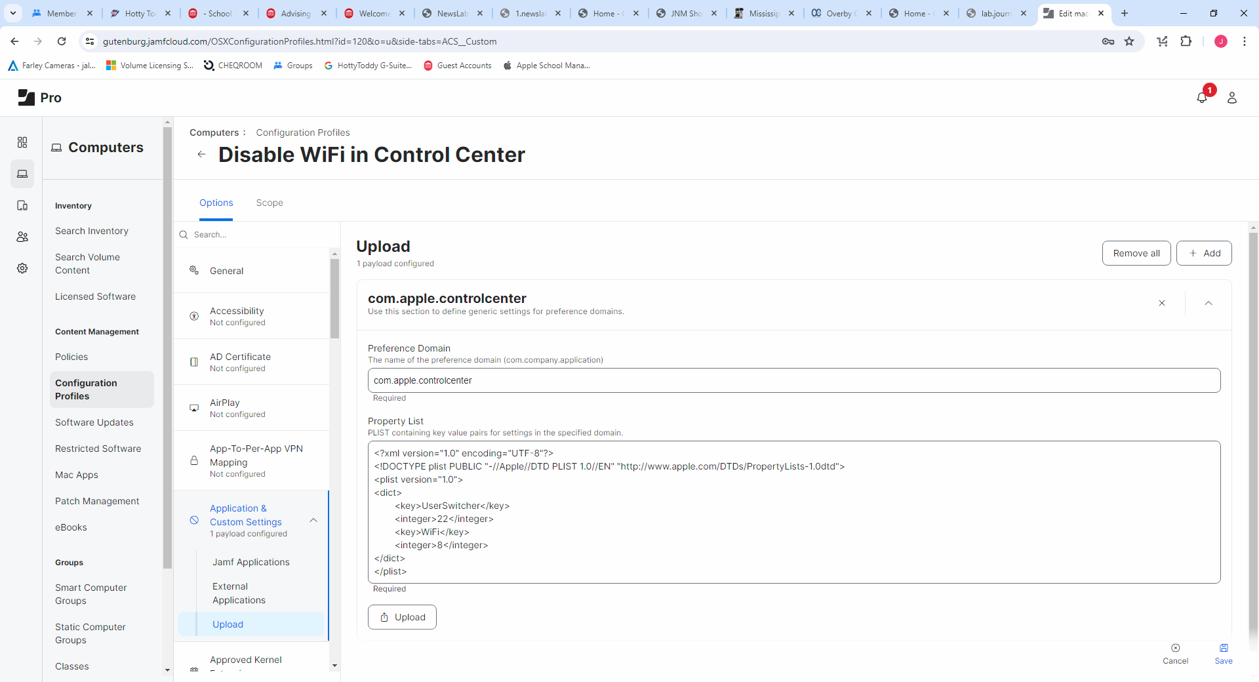
Task: Open the Guest Accounts bookmark
Action: (458, 66)
